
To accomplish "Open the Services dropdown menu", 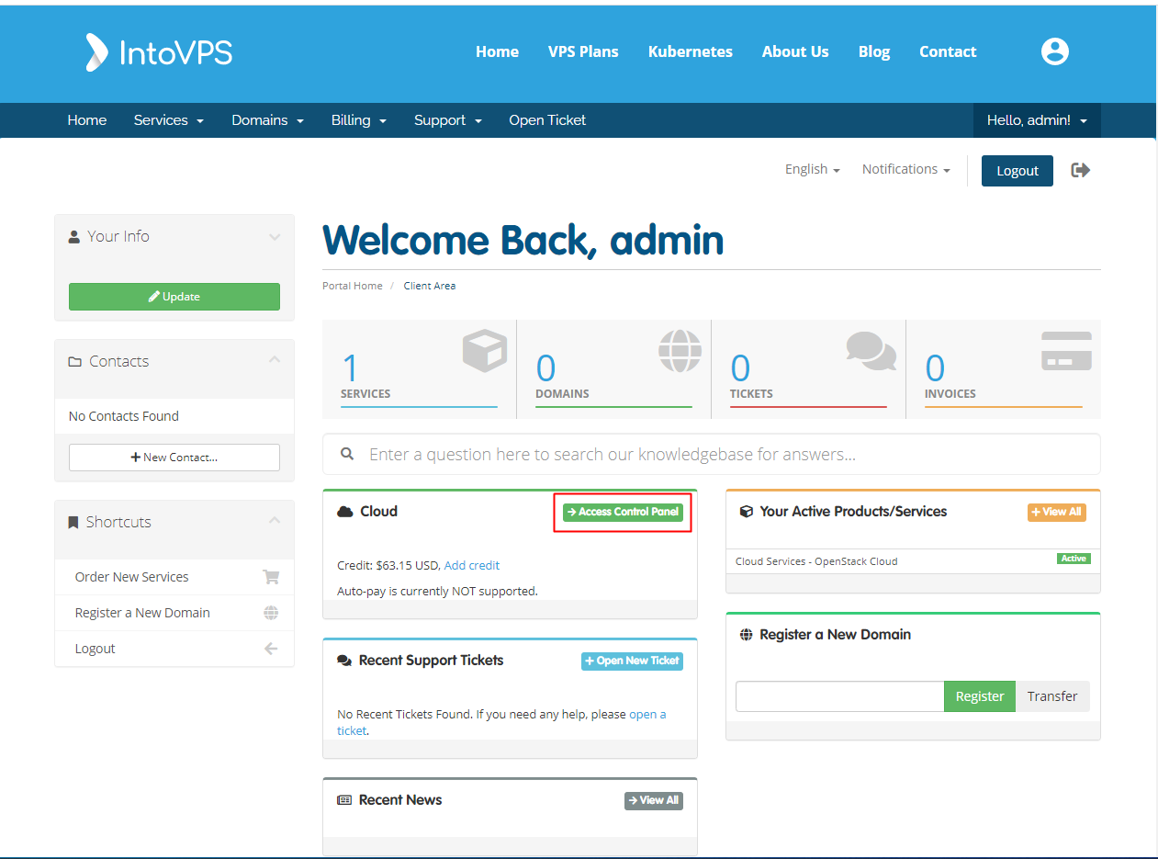I will [x=169, y=120].
